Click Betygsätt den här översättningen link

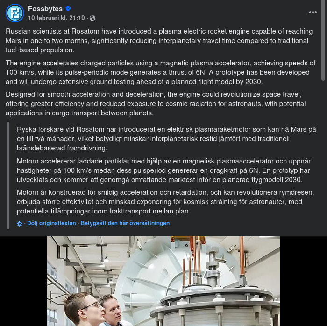125,223
